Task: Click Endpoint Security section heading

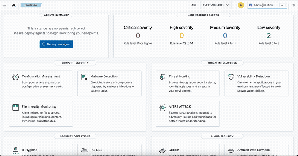Action: click(x=75, y=63)
